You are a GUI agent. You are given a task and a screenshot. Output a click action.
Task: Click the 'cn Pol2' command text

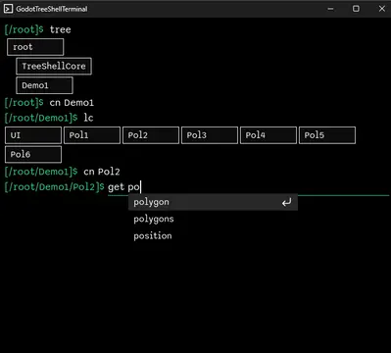tap(102, 172)
